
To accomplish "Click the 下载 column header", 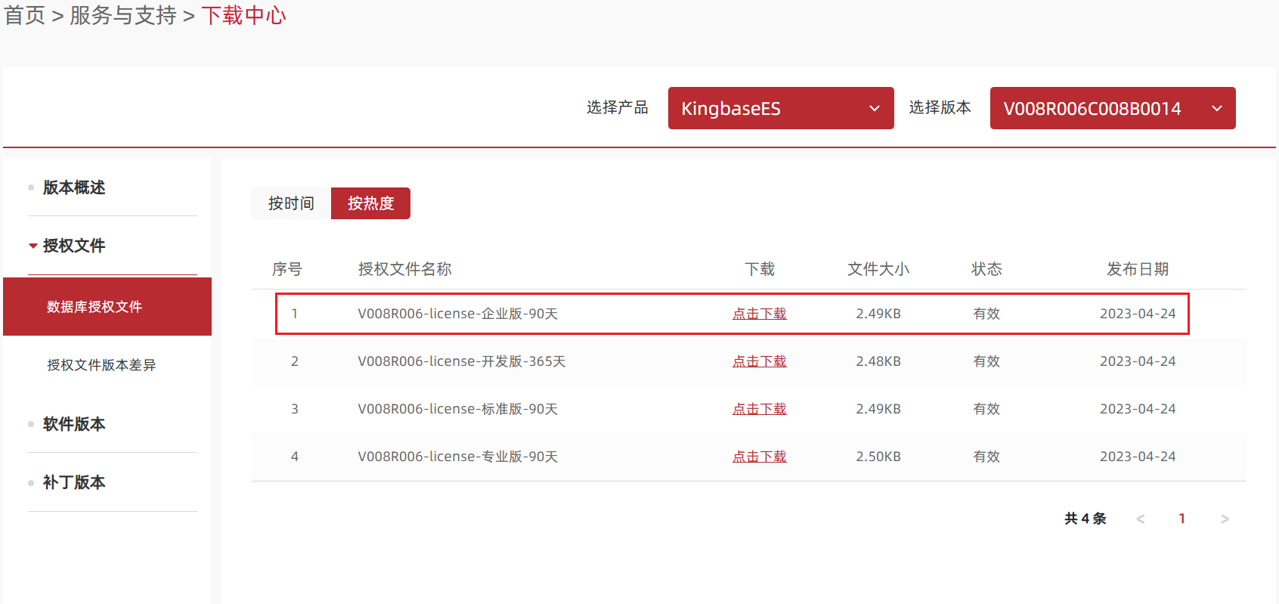I will (x=760, y=269).
